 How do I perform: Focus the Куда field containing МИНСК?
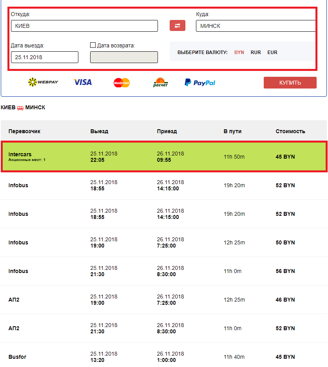click(x=256, y=26)
